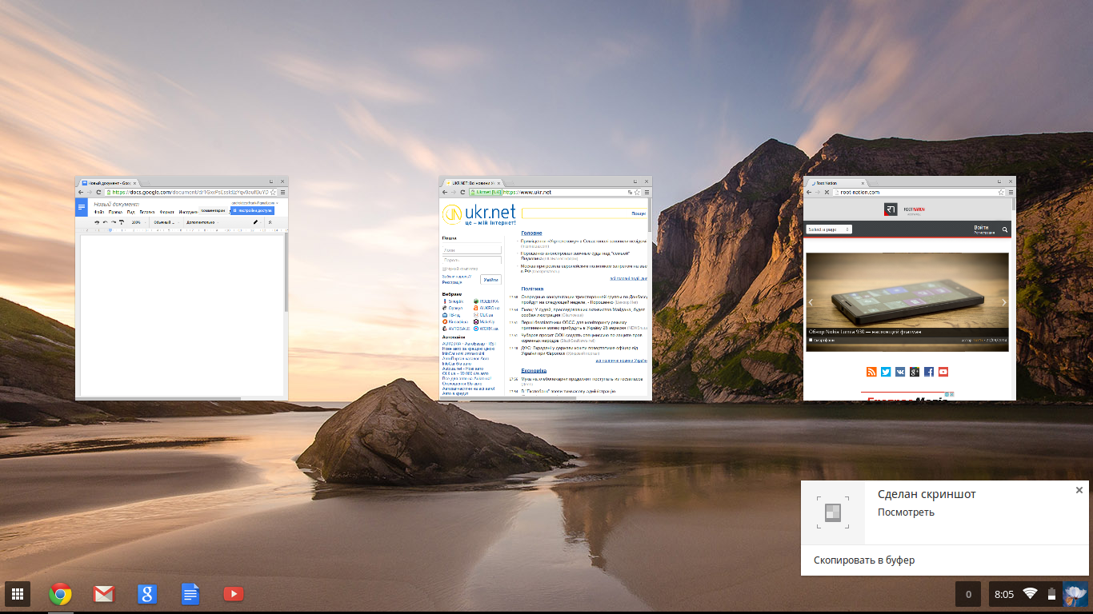The image size is (1093, 614).
Task: Open Google Docs from the shelf
Action: (190, 594)
